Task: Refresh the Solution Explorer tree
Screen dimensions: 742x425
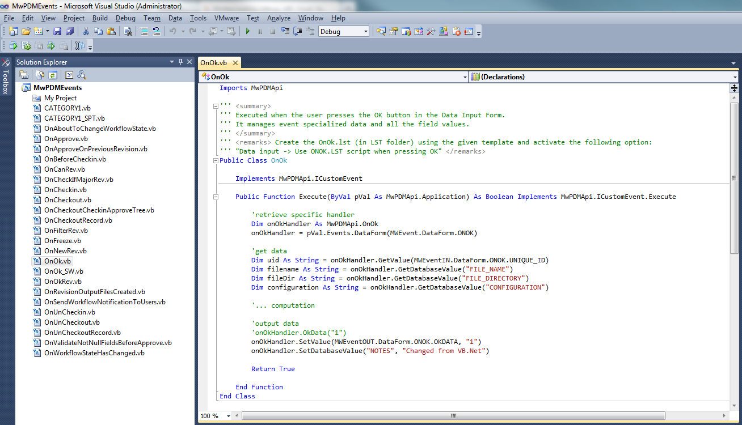Action: tap(52, 75)
